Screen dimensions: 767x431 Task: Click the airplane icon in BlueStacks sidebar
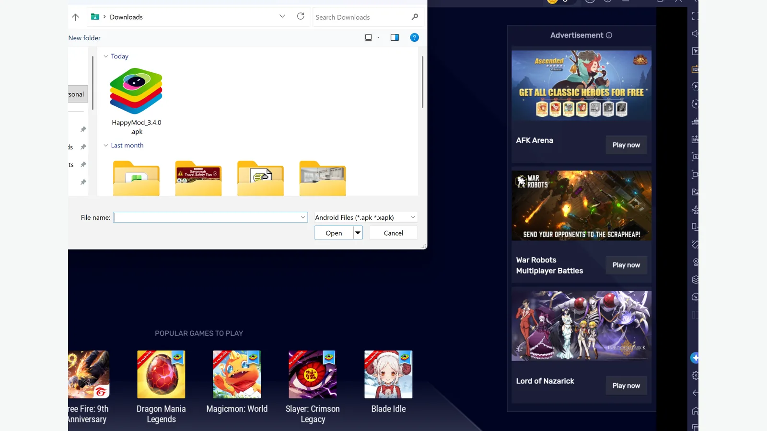(x=695, y=210)
